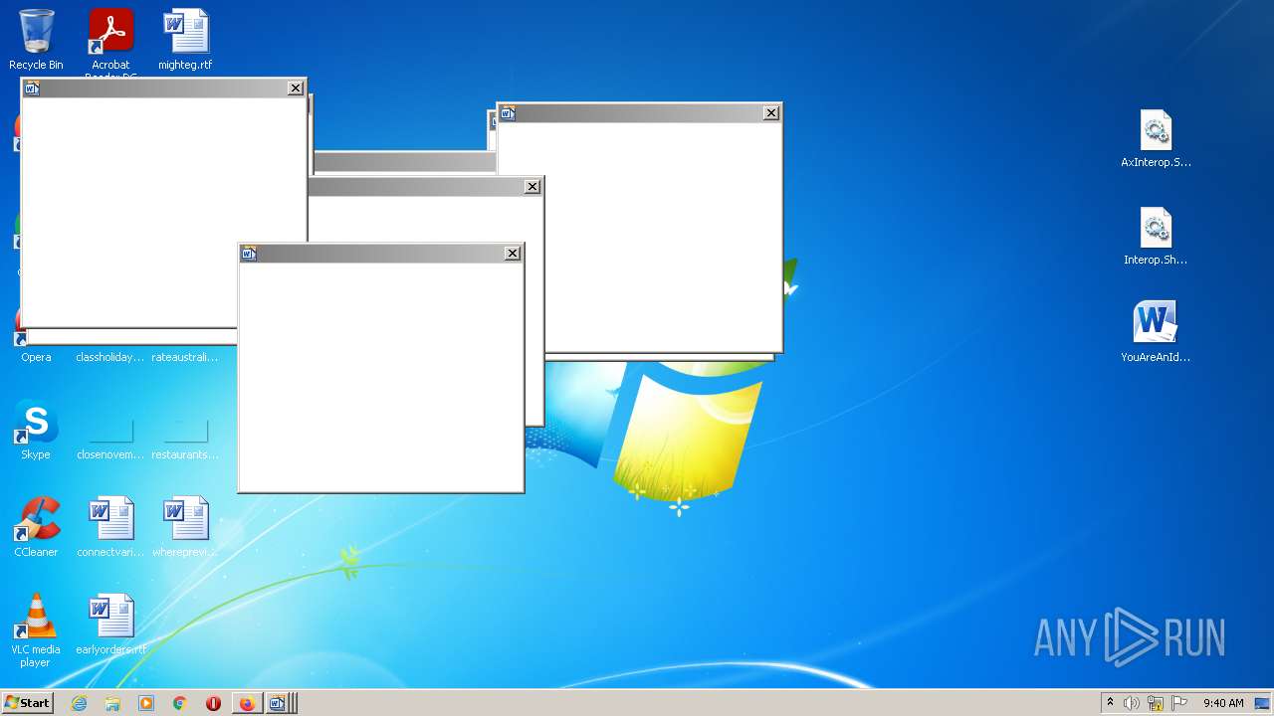Select the Interop.Sh... file icon
The height and width of the screenshot is (716, 1274).
(1156, 236)
